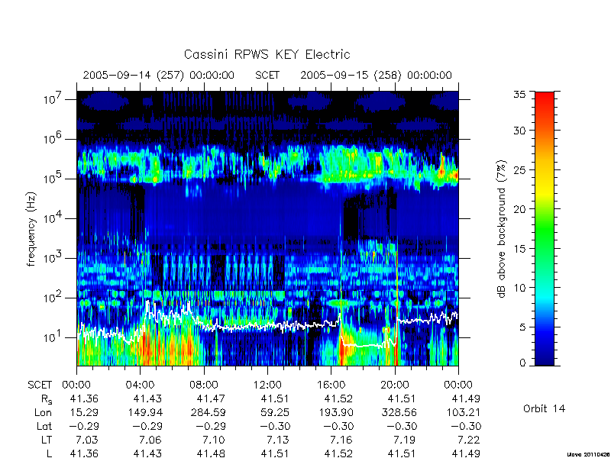Image resolution: width=611 pixels, height=458 pixels.
Task: Click the colorbar tick value 35
Action: (519, 95)
